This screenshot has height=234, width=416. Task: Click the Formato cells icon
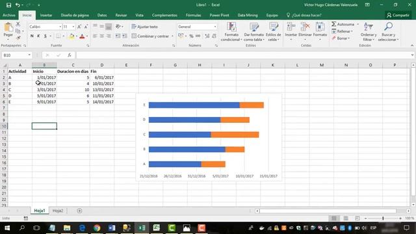320,27
